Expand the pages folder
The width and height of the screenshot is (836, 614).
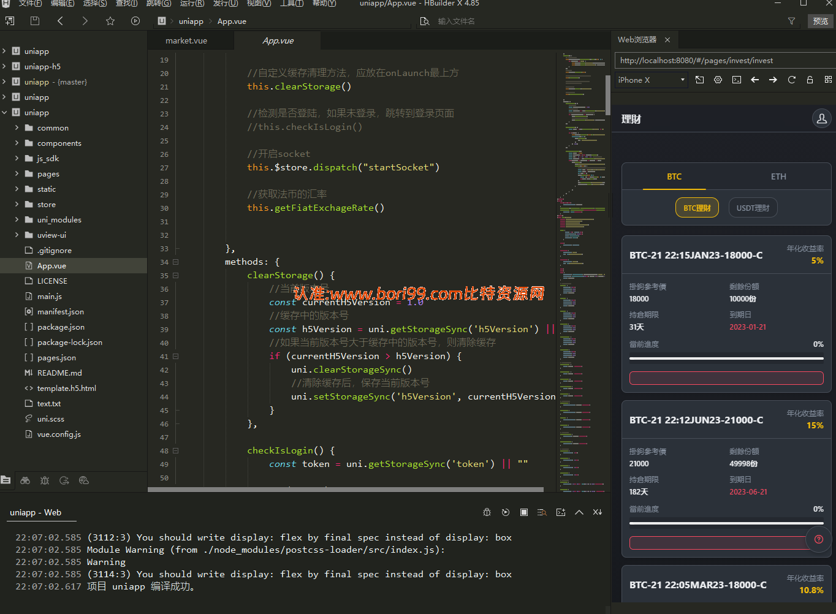tap(17, 173)
